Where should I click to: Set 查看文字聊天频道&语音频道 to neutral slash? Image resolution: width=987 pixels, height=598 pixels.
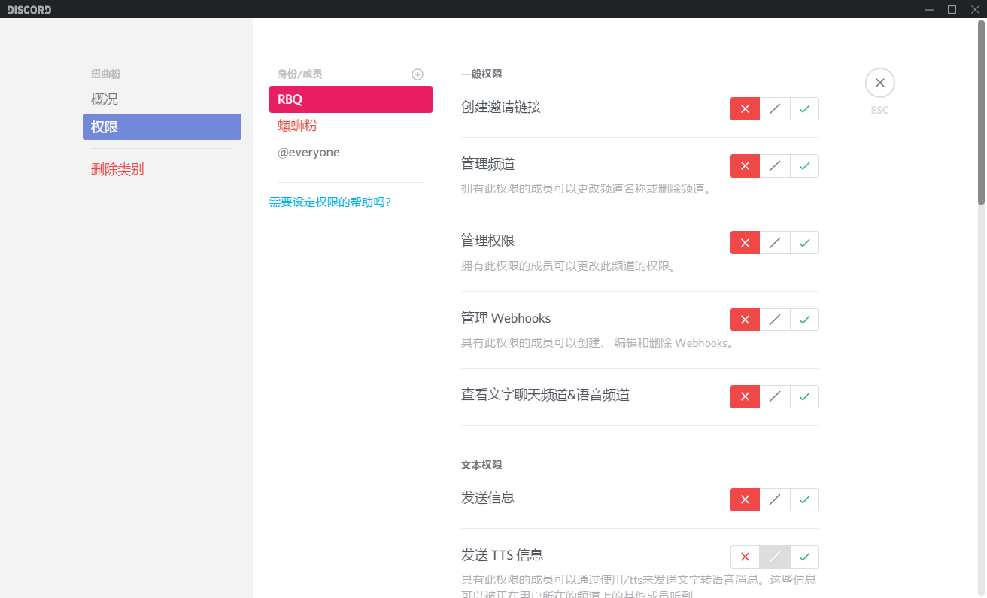(775, 396)
